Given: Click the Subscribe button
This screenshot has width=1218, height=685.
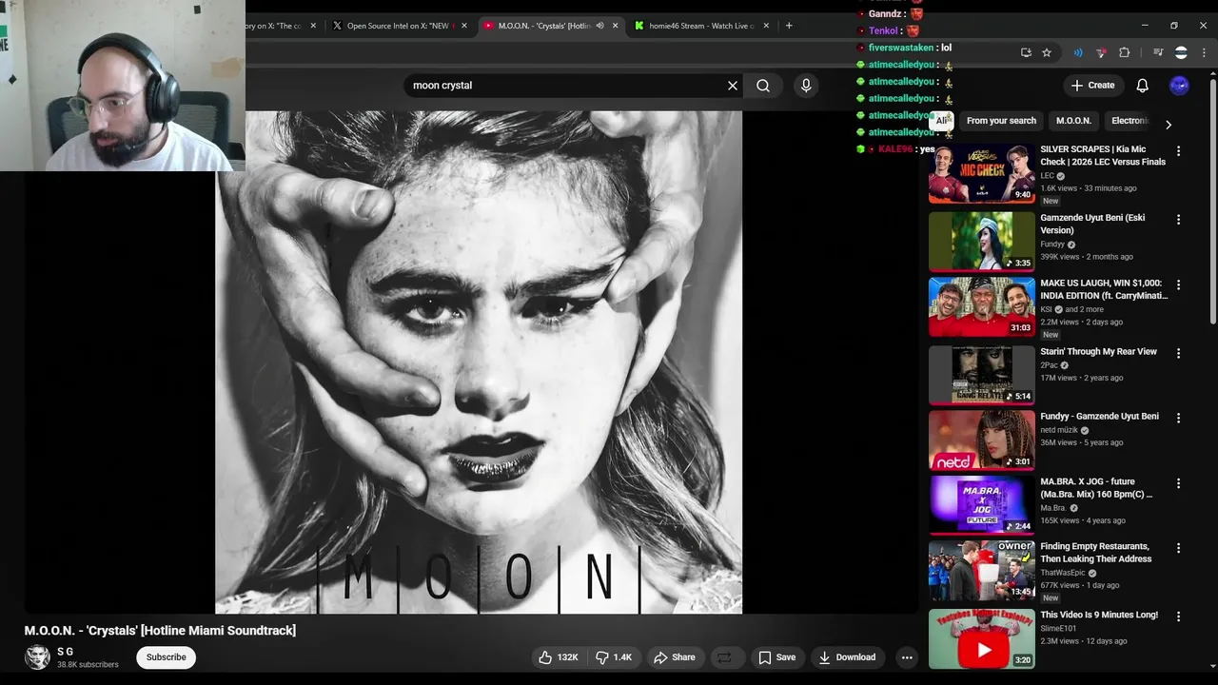Looking at the screenshot, I should [166, 657].
